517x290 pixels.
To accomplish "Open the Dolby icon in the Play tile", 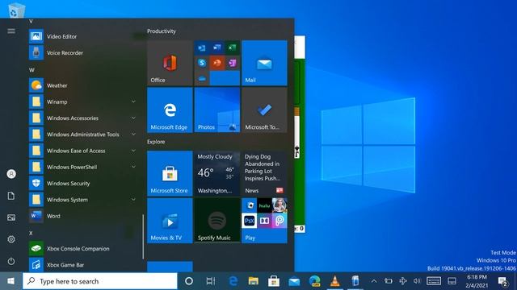I will coord(264,221).
